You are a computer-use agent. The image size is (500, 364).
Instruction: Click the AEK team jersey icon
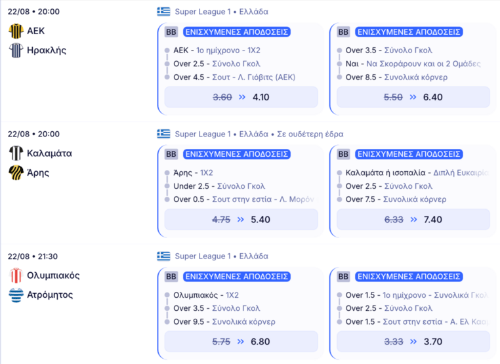16,31
